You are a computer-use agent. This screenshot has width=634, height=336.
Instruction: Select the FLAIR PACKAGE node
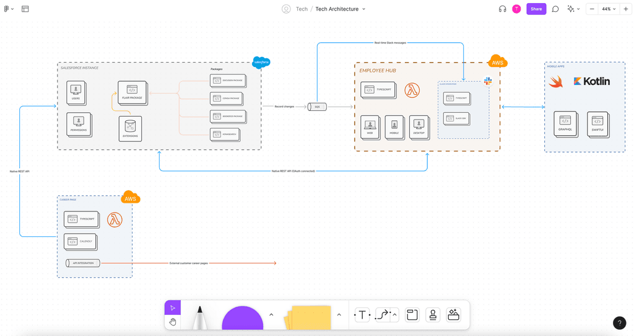coord(132,93)
